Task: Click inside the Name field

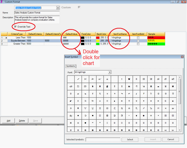Action: (x=37, y=13)
